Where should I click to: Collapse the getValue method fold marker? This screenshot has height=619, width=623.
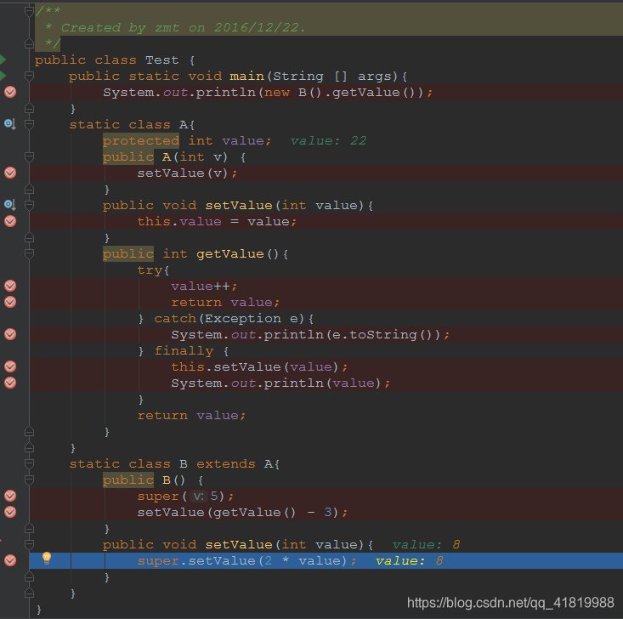[x=29, y=253]
